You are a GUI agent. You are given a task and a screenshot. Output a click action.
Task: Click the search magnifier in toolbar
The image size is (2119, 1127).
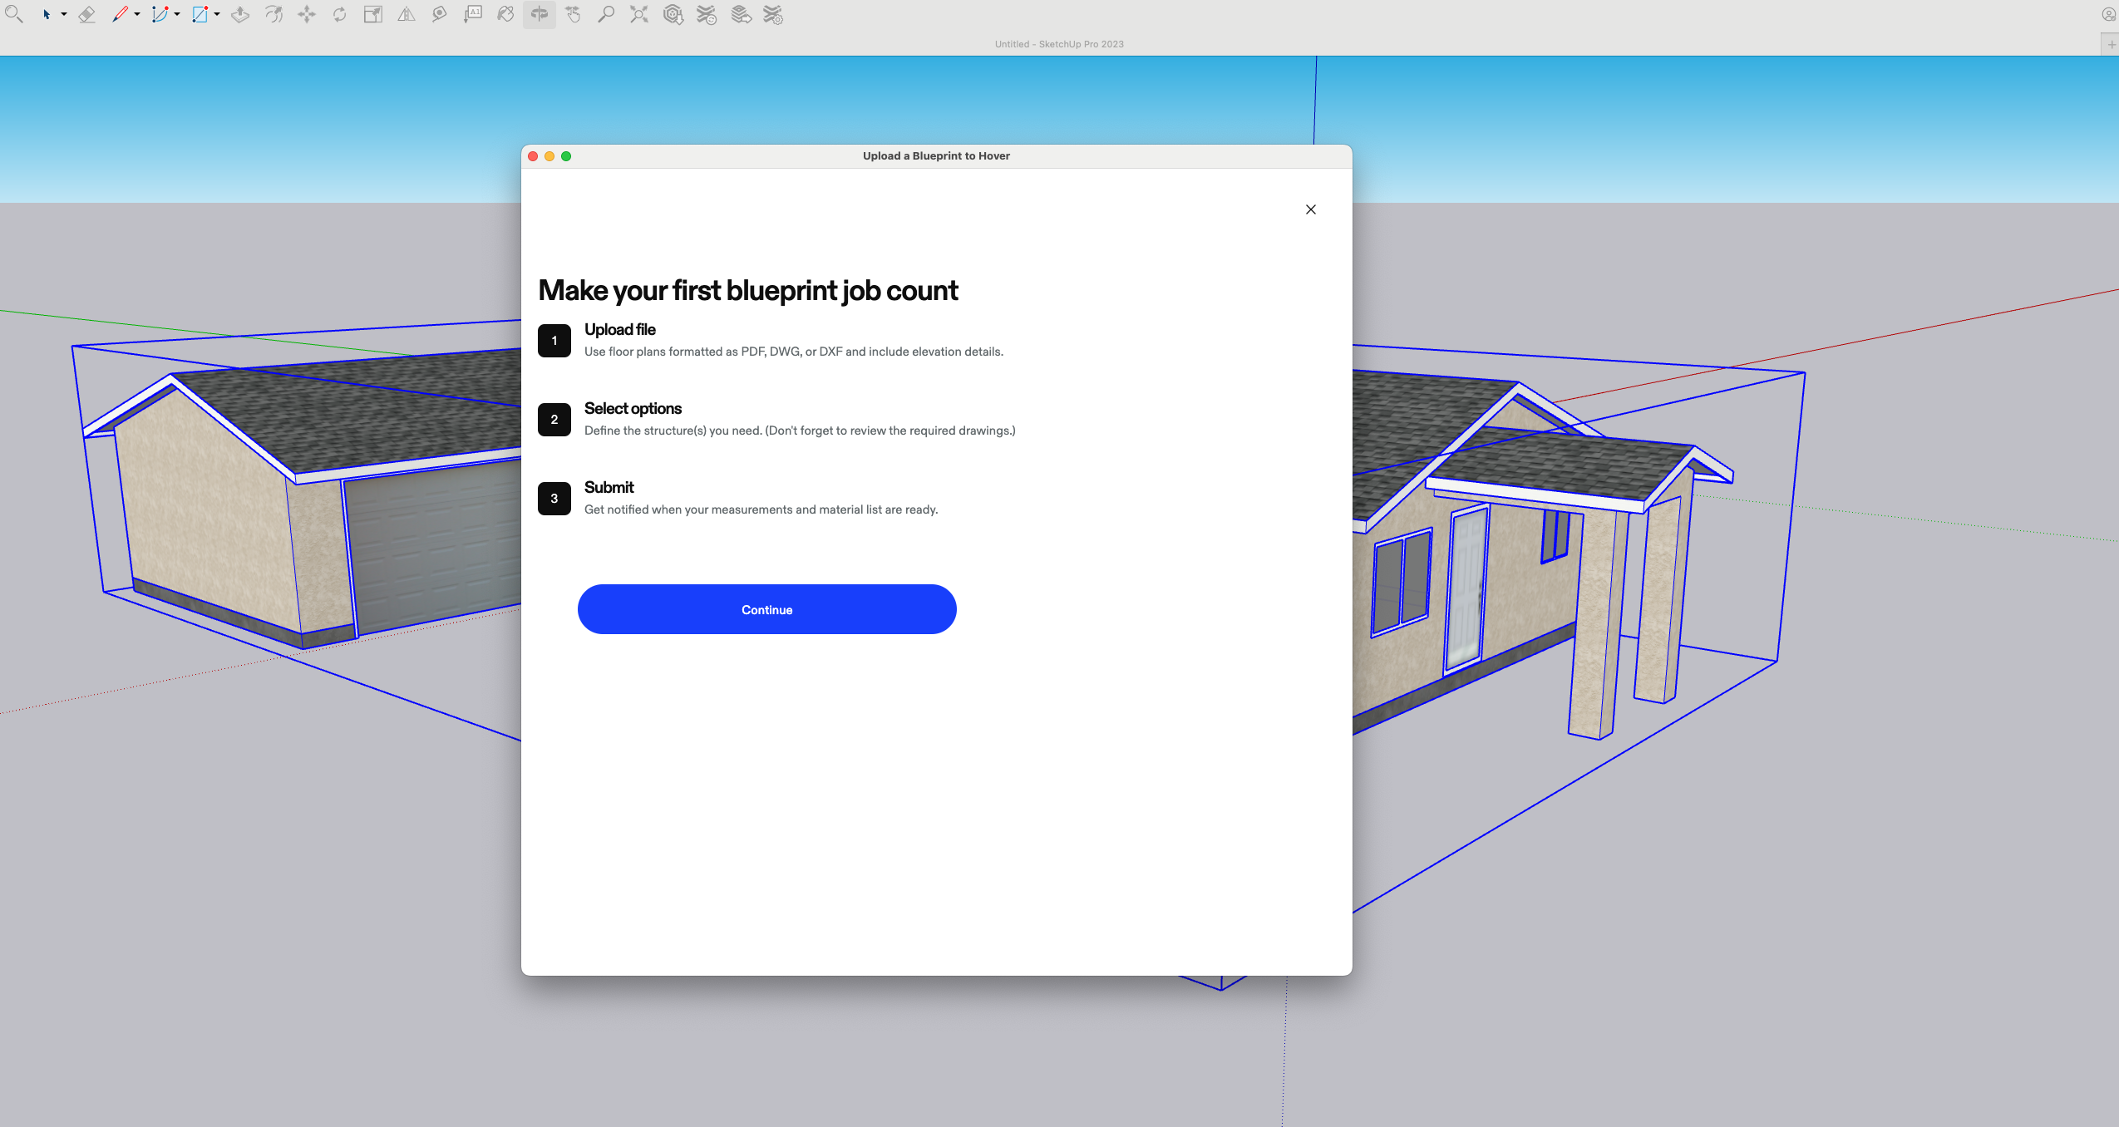[x=13, y=14]
